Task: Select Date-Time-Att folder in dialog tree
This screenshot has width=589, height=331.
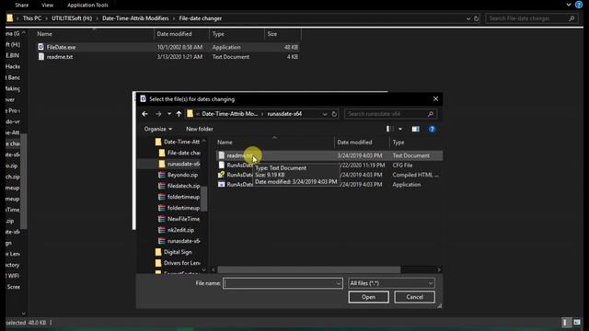Action: 181,142
